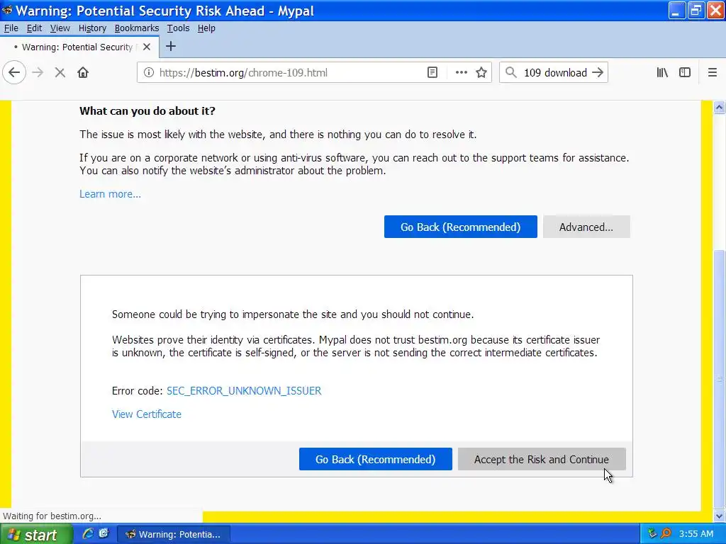Bookmark this page with the star icon
This screenshot has height=544, width=726.
481,73
